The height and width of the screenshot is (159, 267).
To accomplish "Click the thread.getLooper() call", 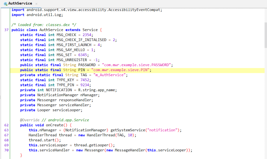I will (93, 145).
